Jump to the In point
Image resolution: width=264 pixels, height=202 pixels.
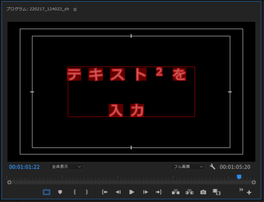(104, 192)
